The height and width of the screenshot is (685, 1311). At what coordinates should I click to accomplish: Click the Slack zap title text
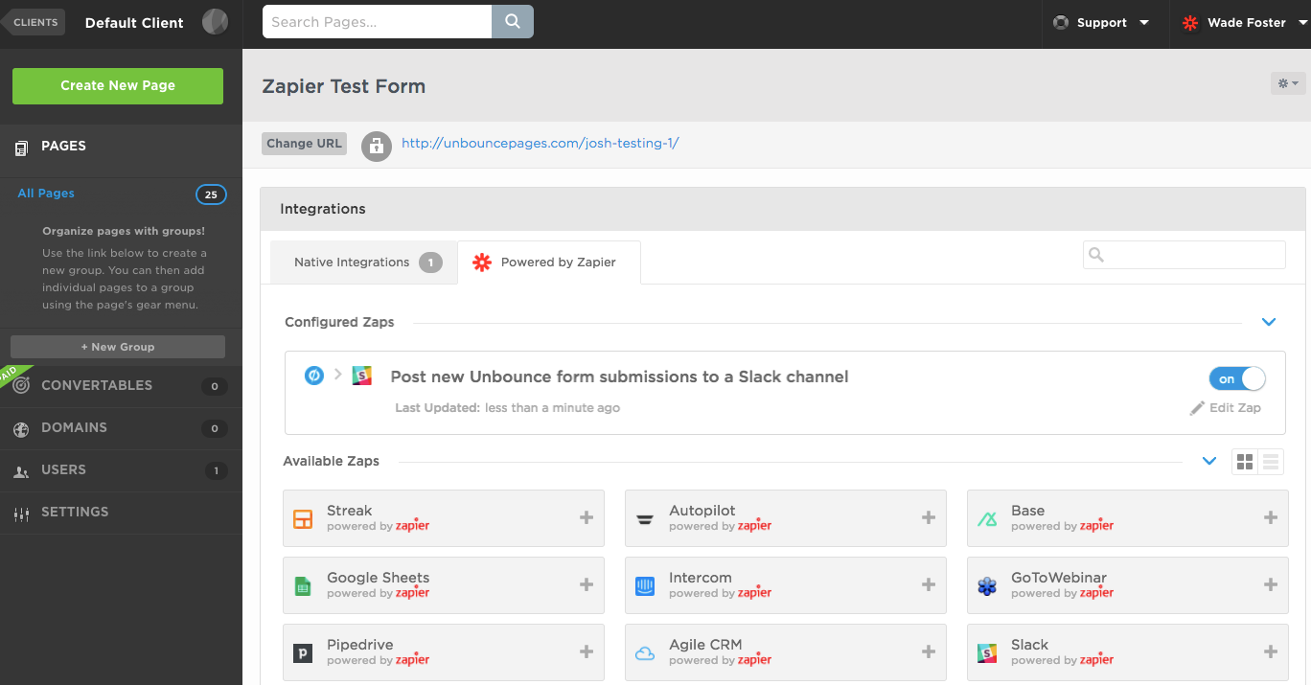click(x=619, y=377)
